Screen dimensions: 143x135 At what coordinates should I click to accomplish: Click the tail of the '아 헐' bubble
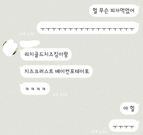[138, 105]
